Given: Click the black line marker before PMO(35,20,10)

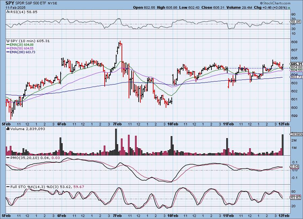Looking at the screenshot, I should [8, 158].
